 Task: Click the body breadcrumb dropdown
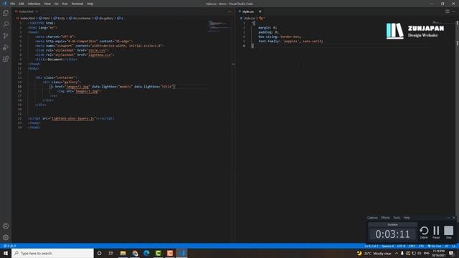60,18
